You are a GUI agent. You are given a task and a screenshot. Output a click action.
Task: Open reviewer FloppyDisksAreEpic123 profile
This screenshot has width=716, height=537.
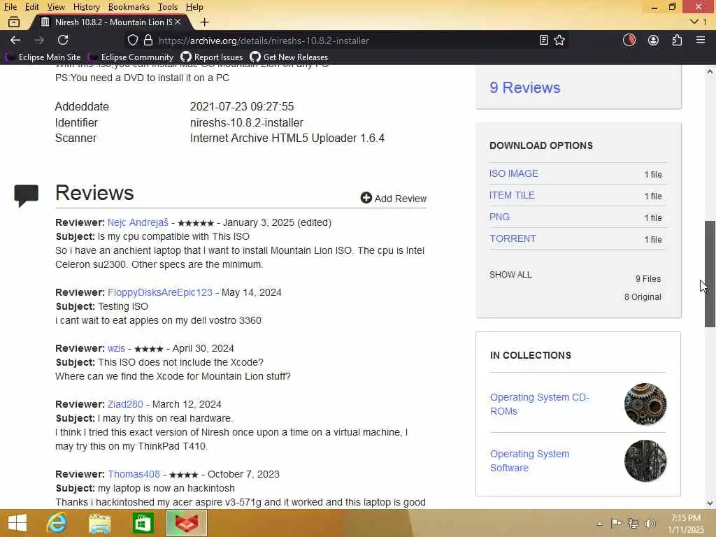[160, 292]
